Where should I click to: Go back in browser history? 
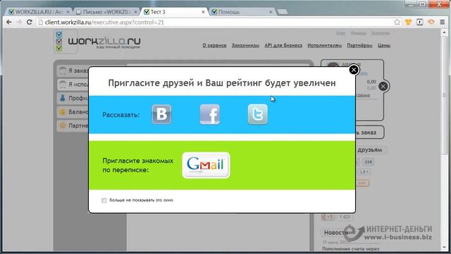9,22
